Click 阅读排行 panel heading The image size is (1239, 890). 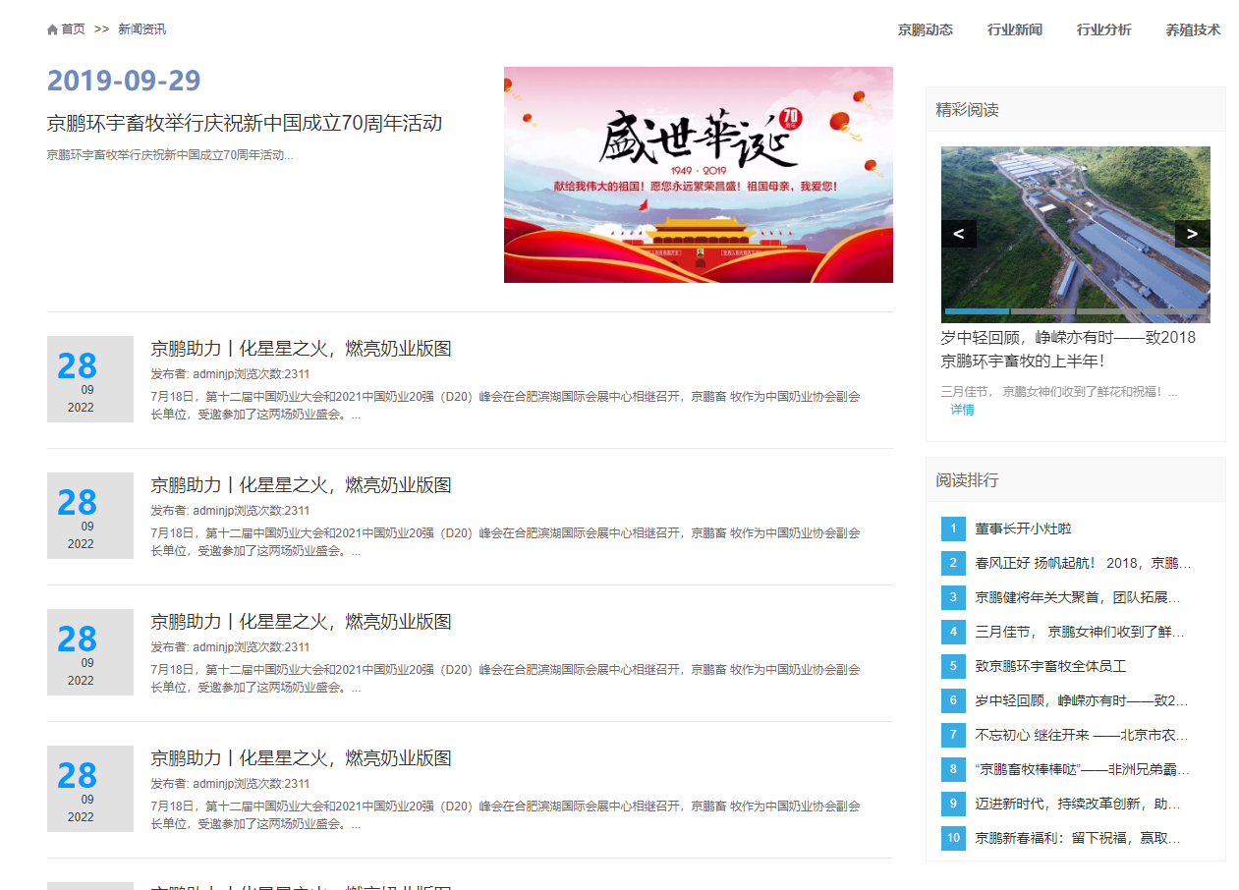pos(967,480)
